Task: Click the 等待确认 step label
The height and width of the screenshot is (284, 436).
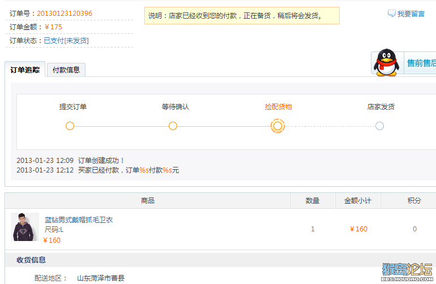Action: [176, 107]
